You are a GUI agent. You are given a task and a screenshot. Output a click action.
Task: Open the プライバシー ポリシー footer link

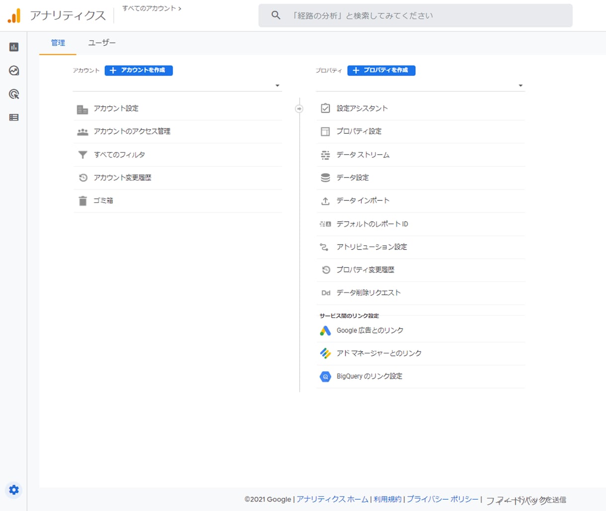click(x=443, y=500)
